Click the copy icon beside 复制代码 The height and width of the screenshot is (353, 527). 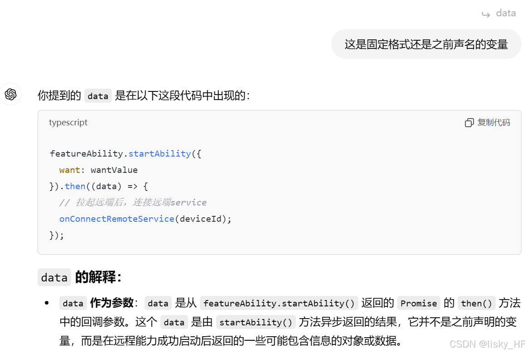[469, 122]
